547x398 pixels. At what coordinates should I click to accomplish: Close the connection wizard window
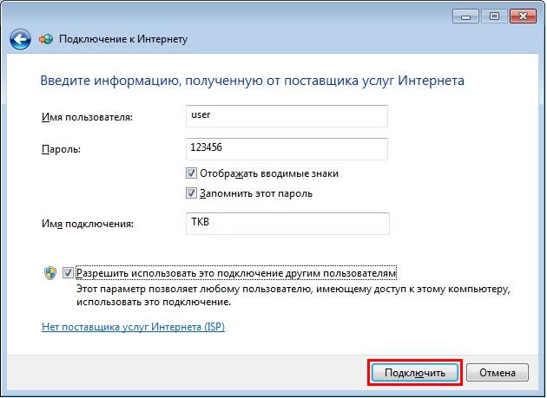[x=523, y=16]
